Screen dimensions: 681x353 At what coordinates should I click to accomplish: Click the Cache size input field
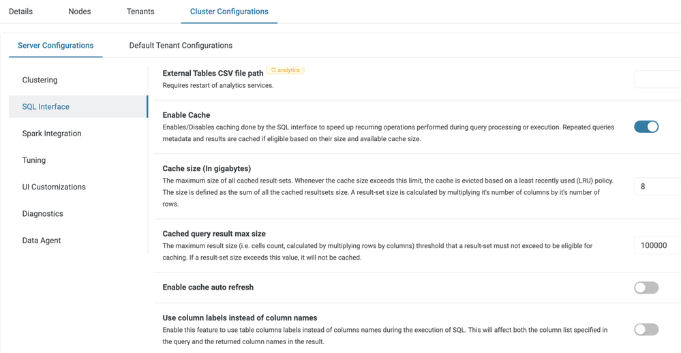click(x=657, y=186)
